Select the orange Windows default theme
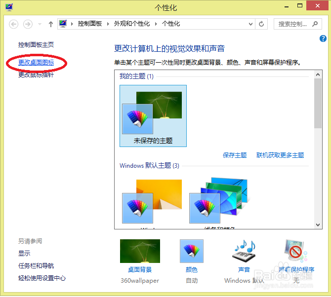 pos(152,201)
